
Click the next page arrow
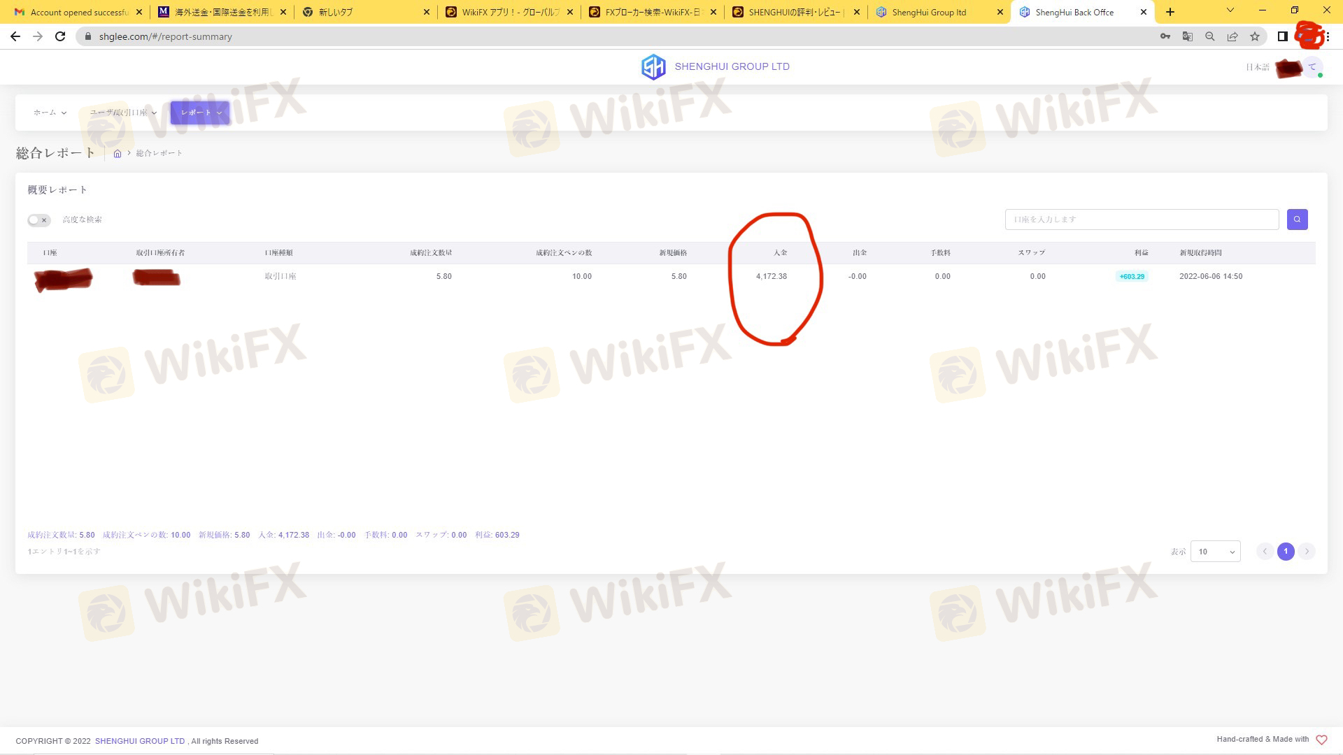click(x=1307, y=552)
